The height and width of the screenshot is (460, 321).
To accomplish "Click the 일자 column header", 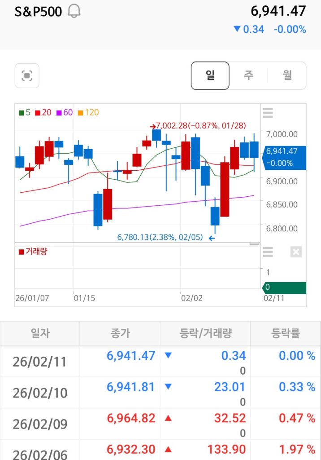I will click(x=40, y=333).
